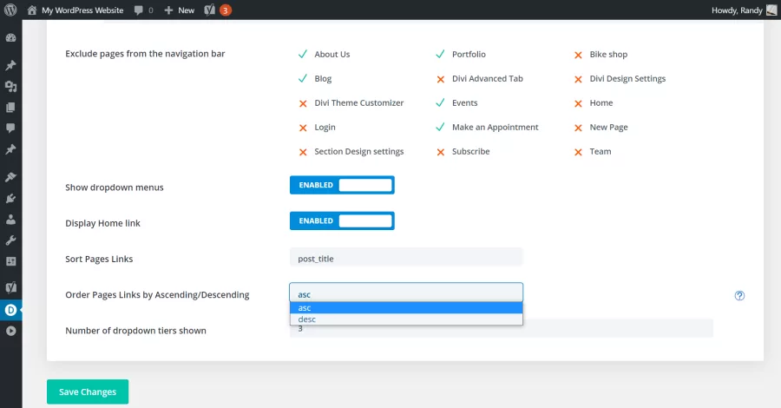Open the WordPress logo menu
The height and width of the screenshot is (408, 781).
(x=10, y=10)
